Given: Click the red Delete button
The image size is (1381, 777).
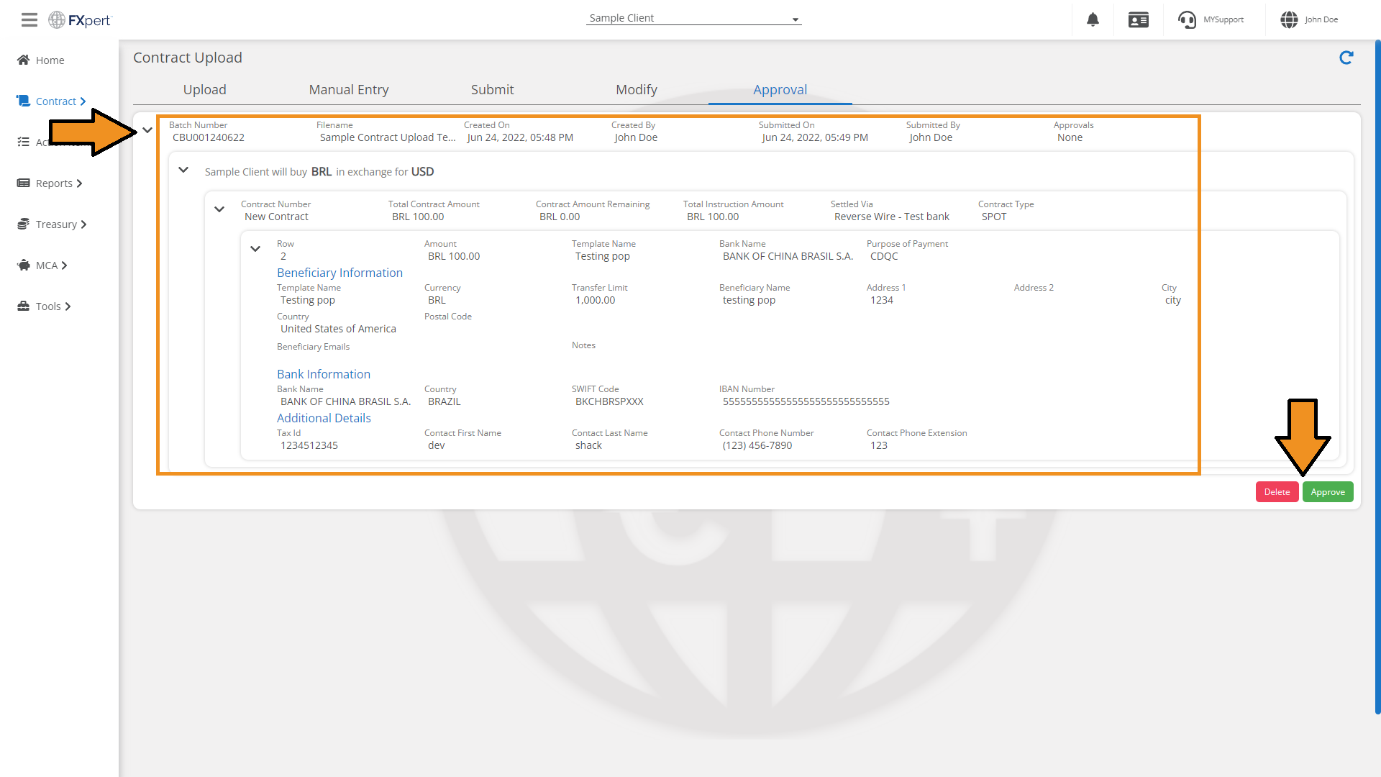Looking at the screenshot, I should [1277, 492].
